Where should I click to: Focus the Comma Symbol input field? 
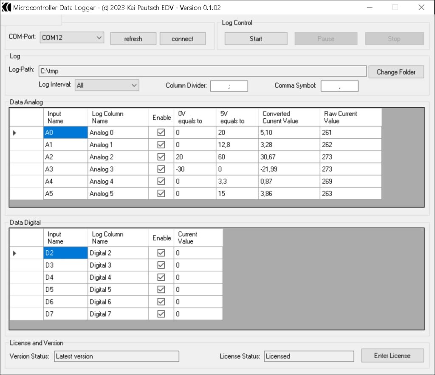point(339,86)
